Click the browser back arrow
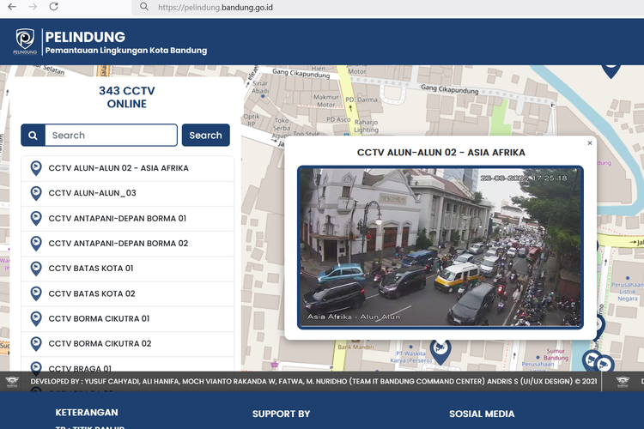 pos(12,7)
